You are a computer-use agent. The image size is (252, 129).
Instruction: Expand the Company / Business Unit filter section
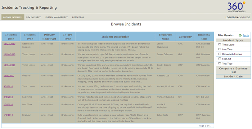tap(233, 70)
